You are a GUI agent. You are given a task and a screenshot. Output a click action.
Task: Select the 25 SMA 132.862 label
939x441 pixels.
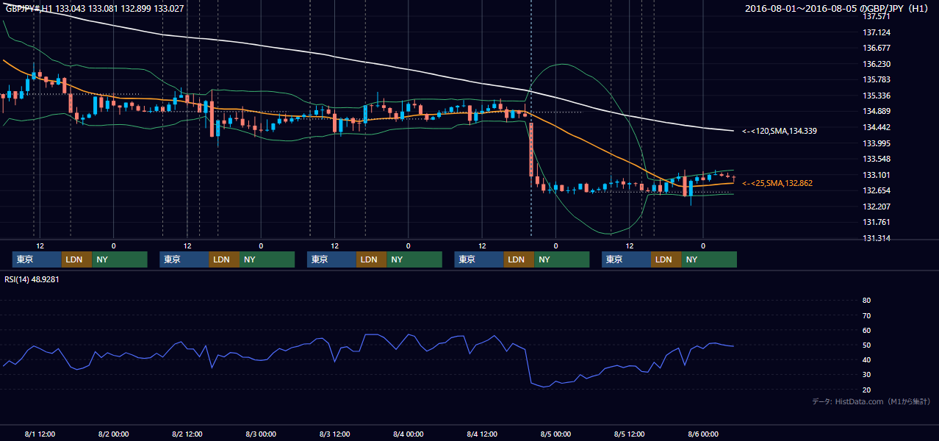point(777,183)
